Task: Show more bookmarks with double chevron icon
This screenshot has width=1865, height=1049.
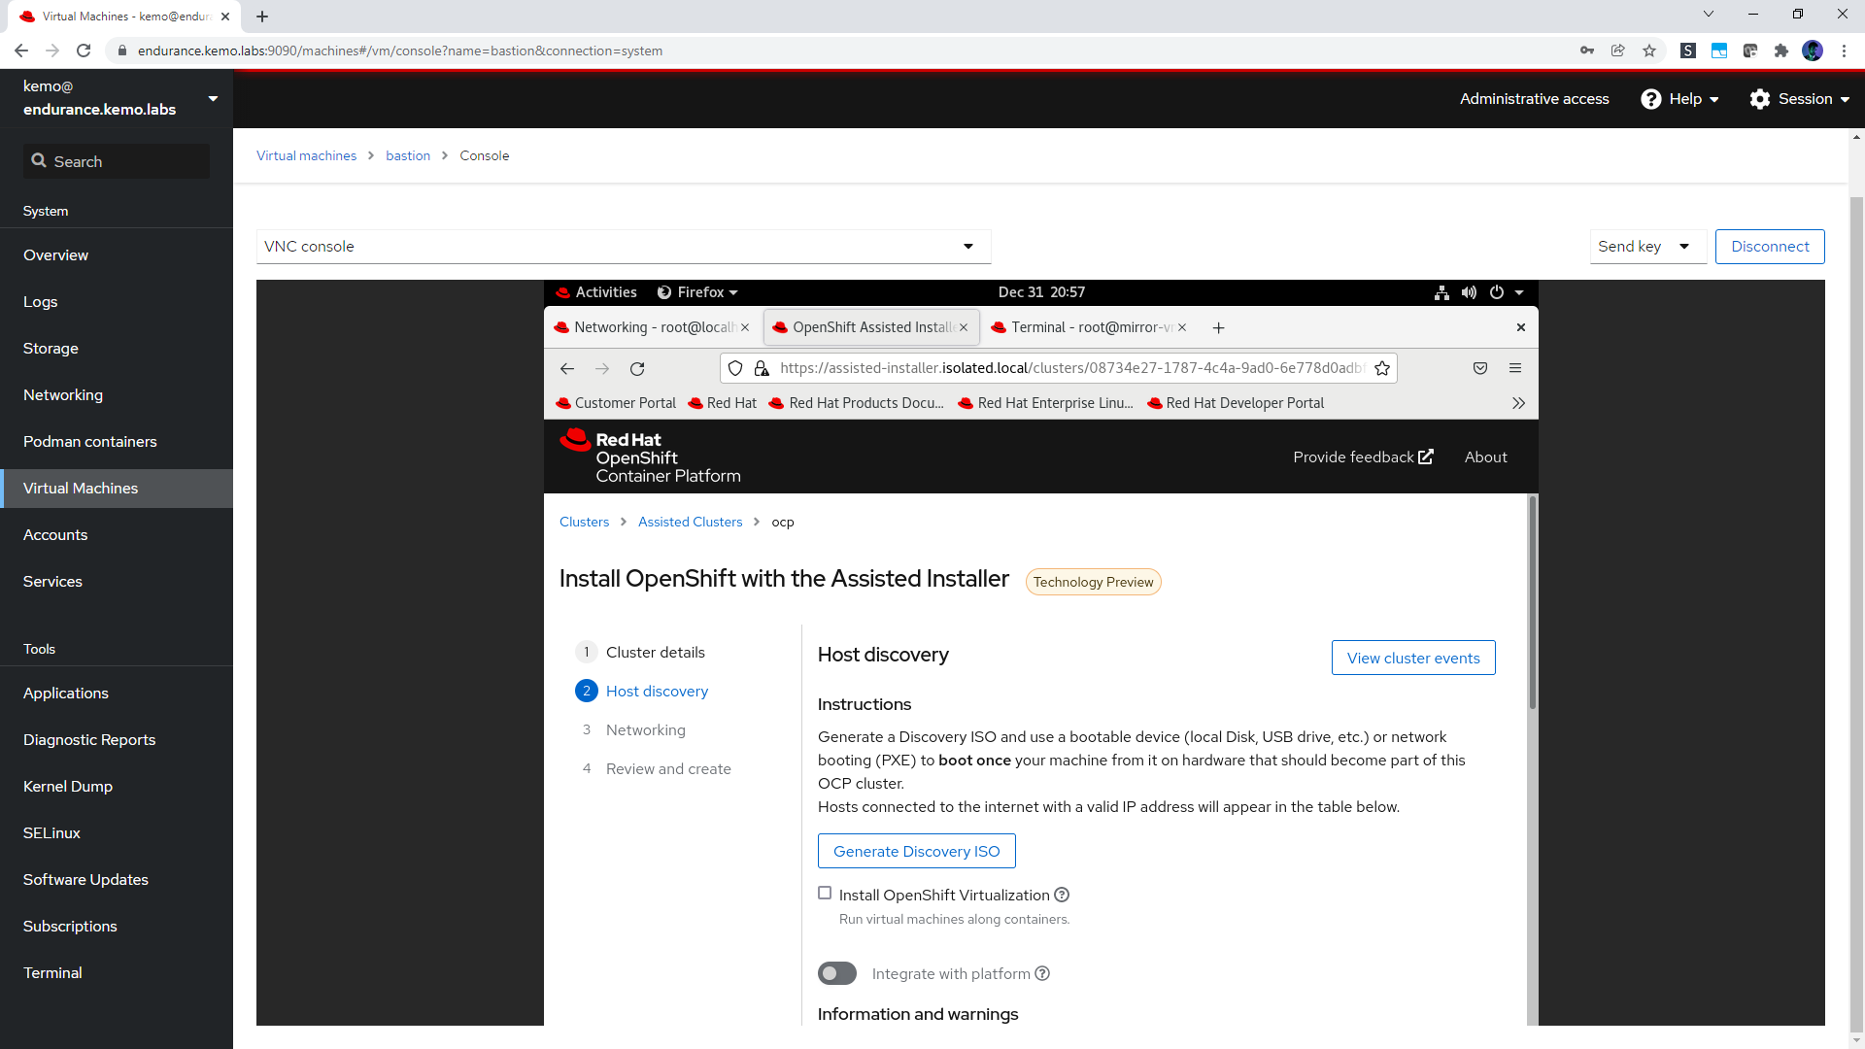Action: click(x=1518, y=403)
